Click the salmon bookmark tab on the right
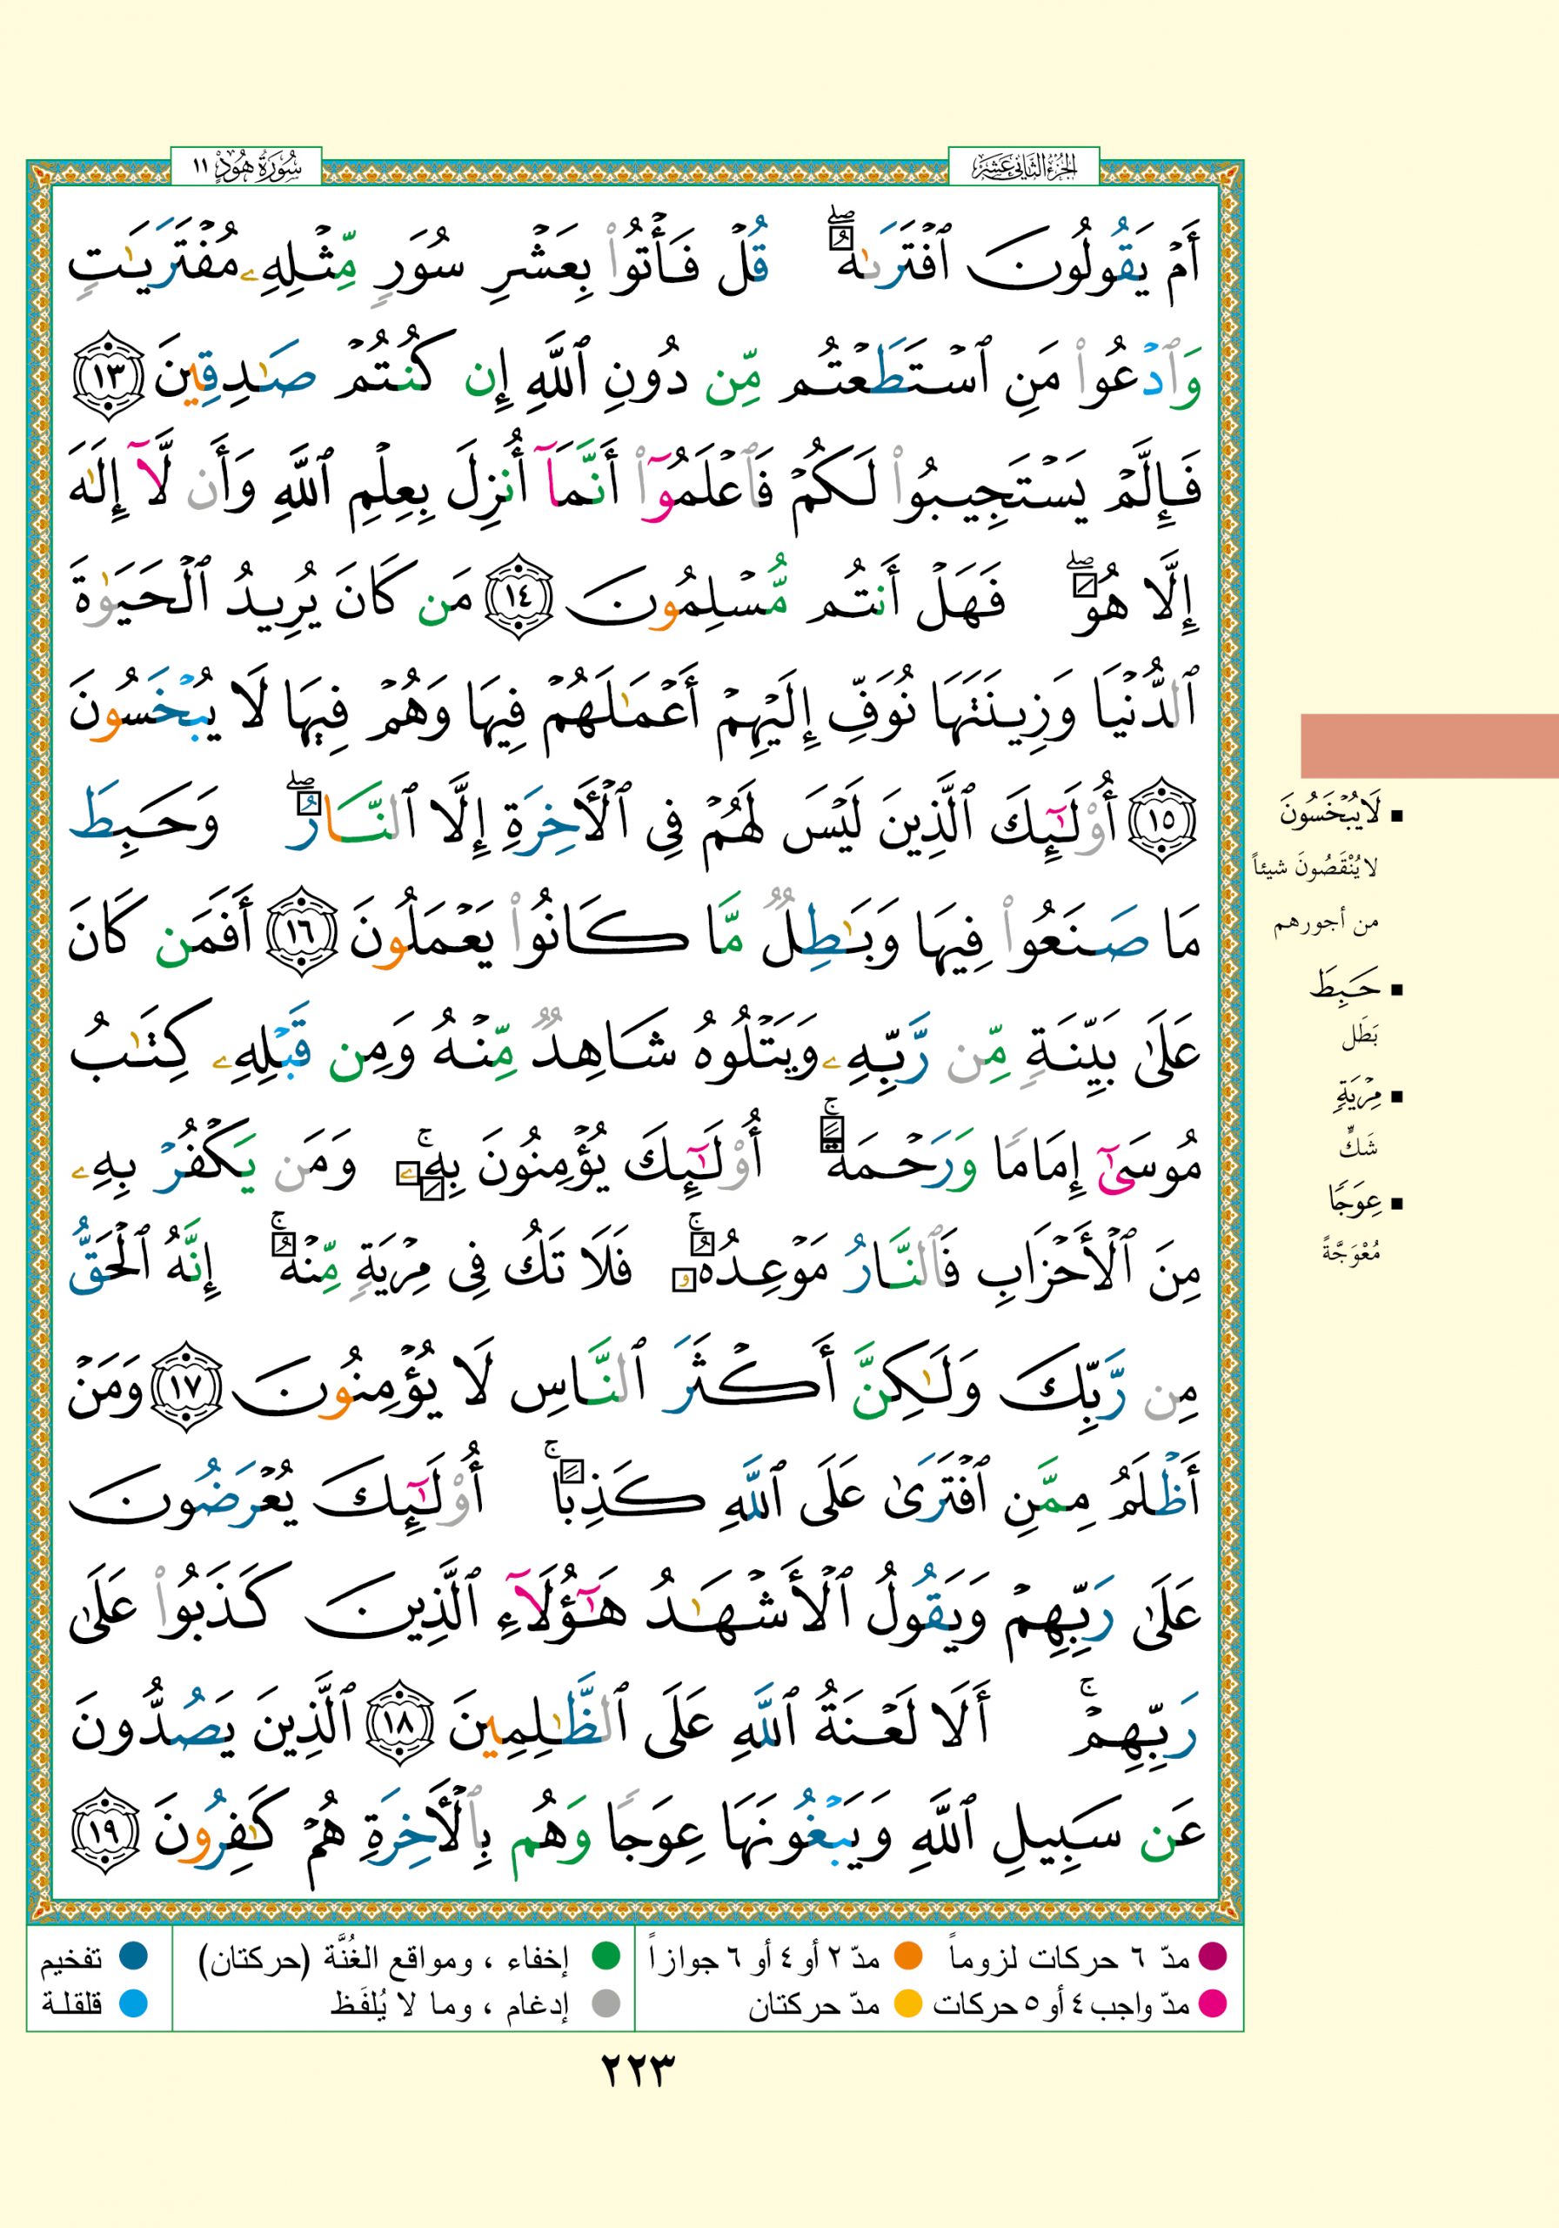1559x2228 pixels. (x=1428, y=746)
